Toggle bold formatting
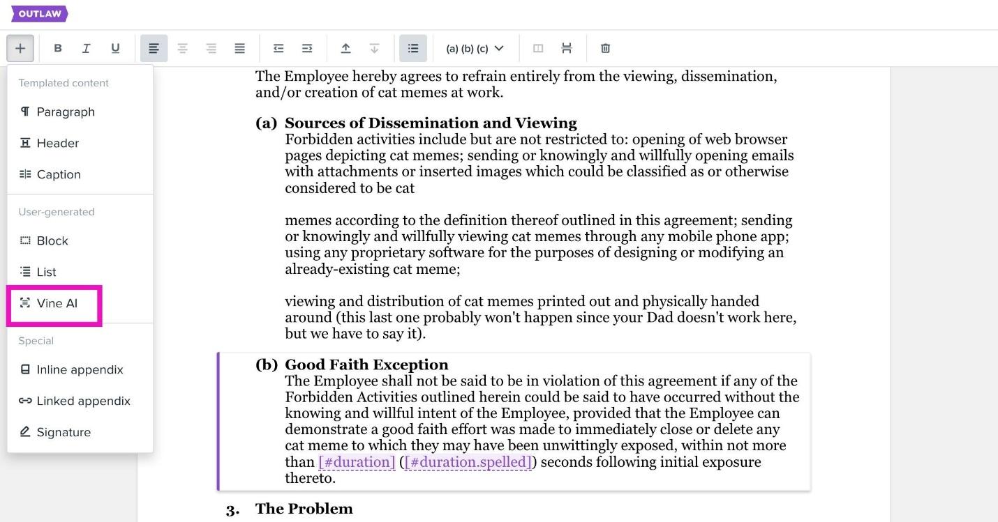The image size is (998, 522). click(58, 48)
